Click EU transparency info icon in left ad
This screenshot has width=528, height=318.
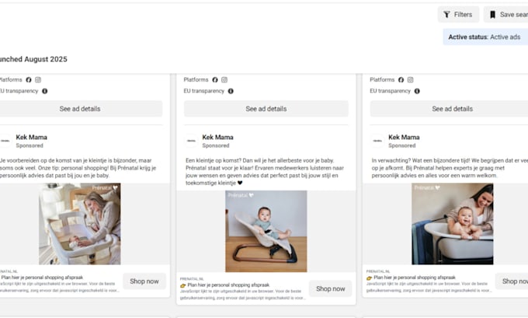tap(44, 91)
